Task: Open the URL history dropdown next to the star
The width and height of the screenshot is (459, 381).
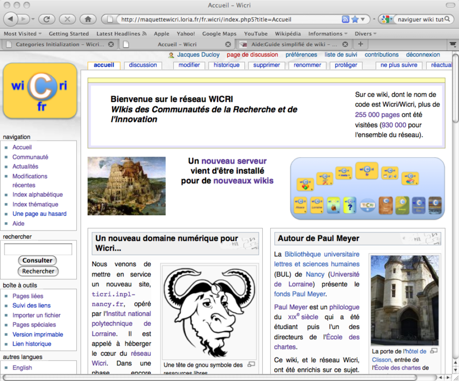Action: click(363, 20)
